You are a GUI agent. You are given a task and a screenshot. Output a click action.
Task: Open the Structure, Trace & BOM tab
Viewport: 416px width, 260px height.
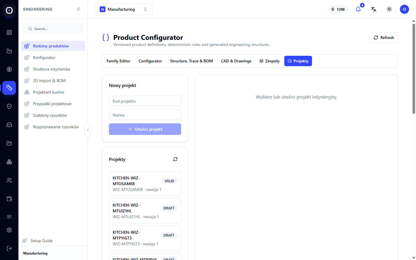pyautogui.click(x=192, y=61)
